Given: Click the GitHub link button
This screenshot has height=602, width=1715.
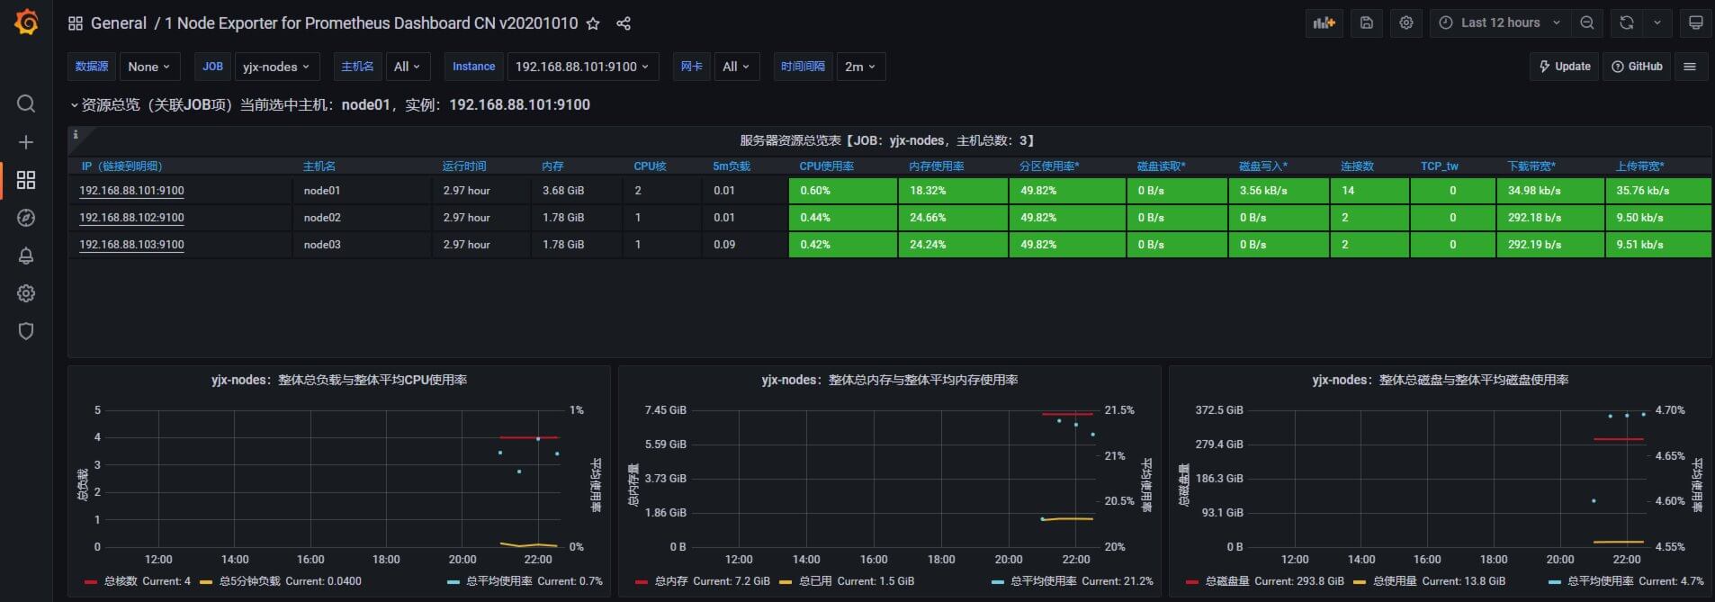Looking at the screenshot, I should click(x=1637, y=67).
